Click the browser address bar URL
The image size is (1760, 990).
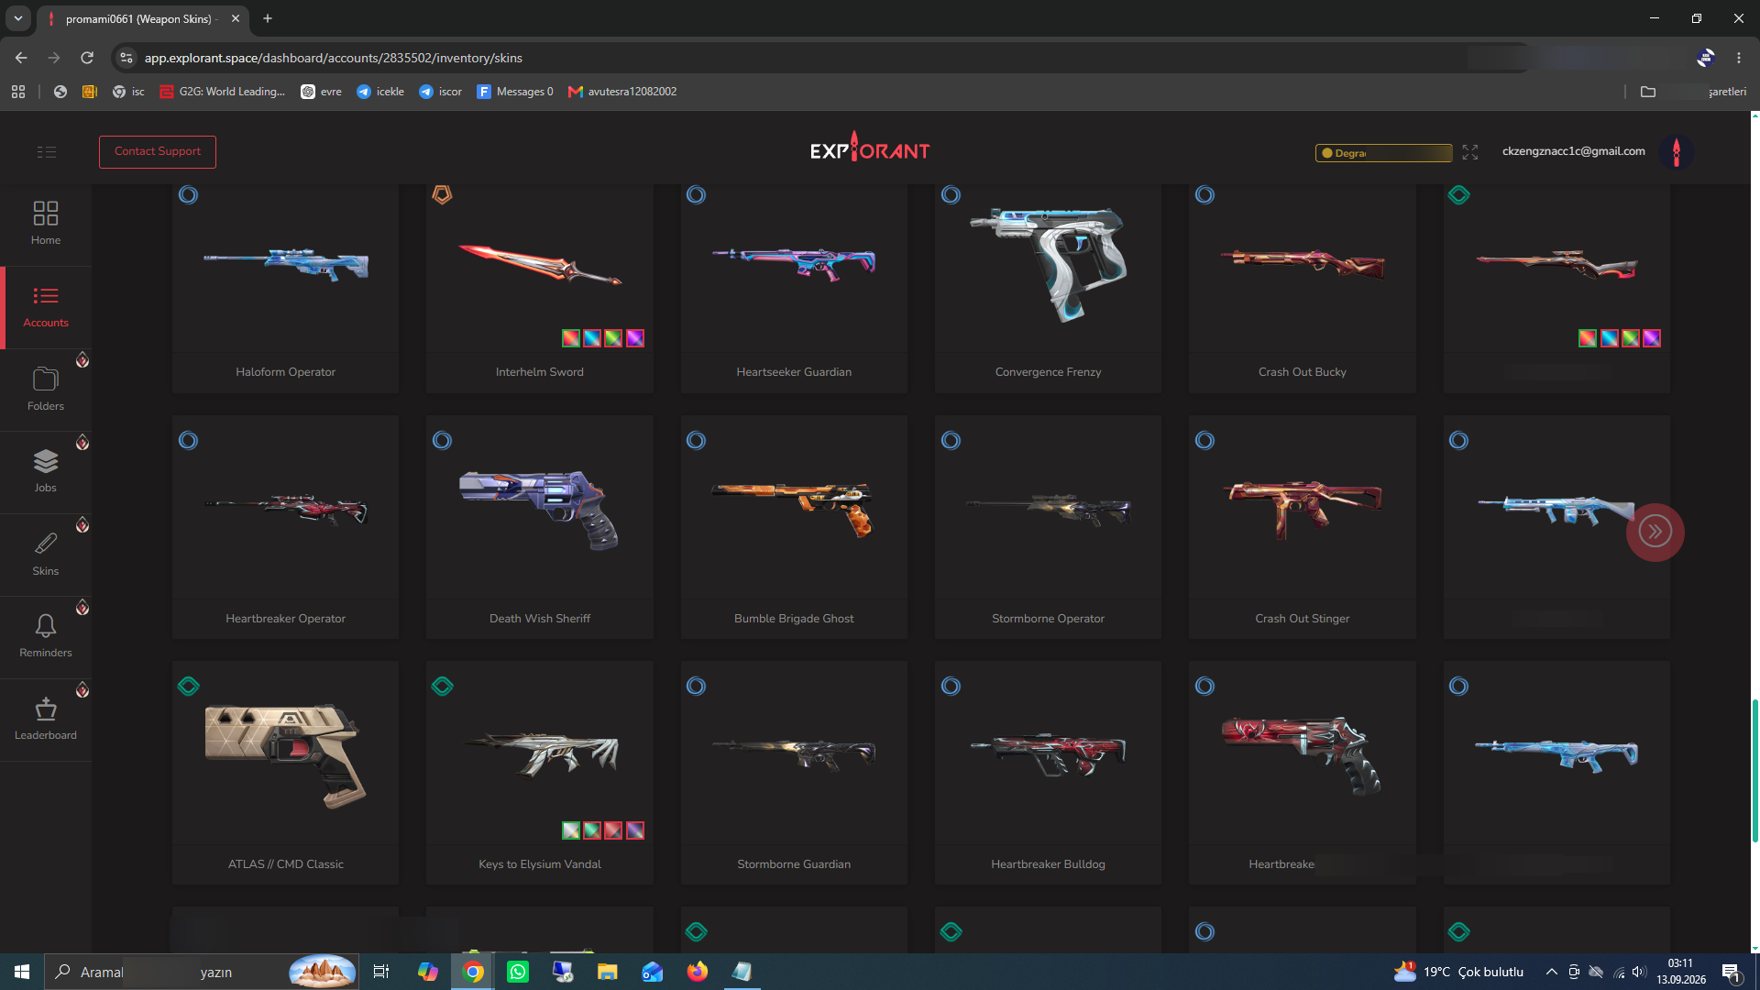334,58
